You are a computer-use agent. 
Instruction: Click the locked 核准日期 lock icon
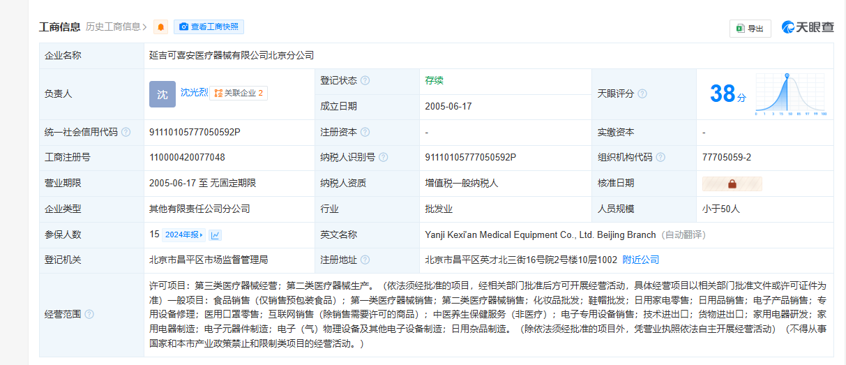tap(732, 184)
